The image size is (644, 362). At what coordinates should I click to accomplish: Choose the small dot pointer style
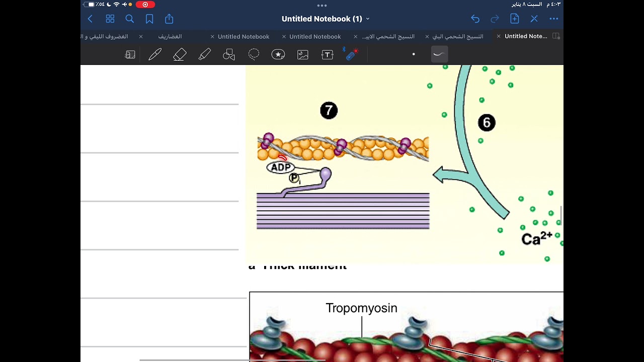coord(414,54)
